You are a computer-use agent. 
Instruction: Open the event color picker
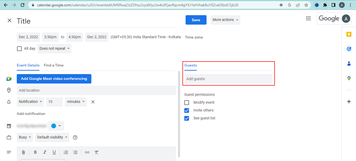pyautogui.click(x=56, y=126)
